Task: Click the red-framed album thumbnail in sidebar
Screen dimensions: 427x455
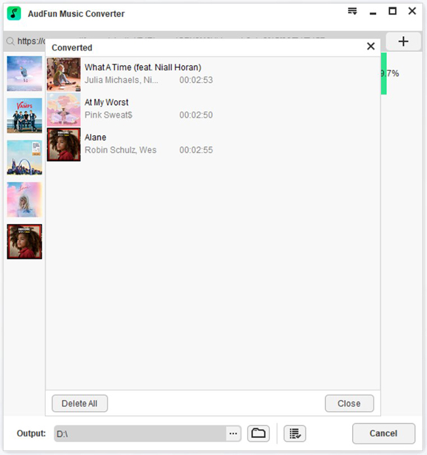Action: coord(24,242)
